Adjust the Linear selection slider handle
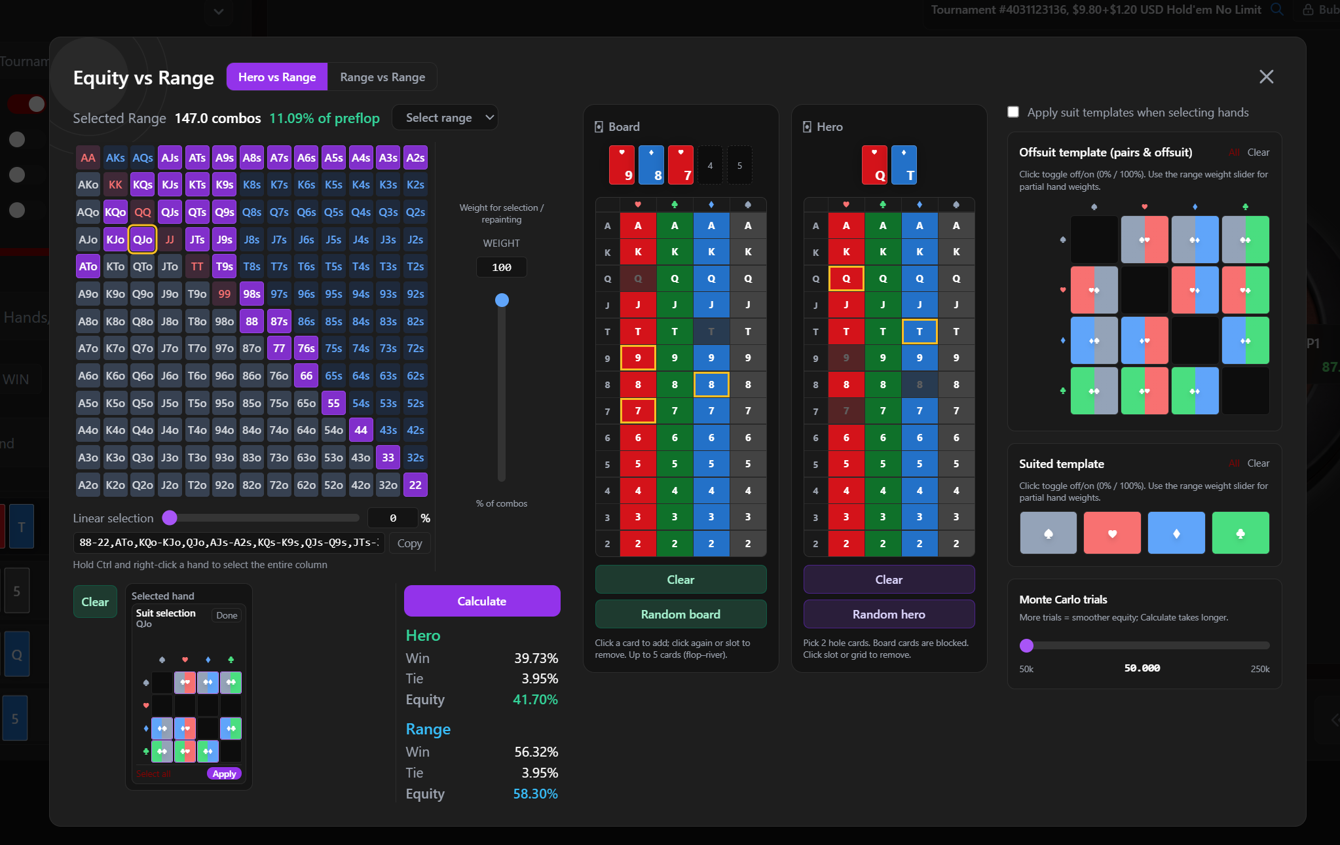Viewport: 1340px width, 845px height. tap(170, 518)
